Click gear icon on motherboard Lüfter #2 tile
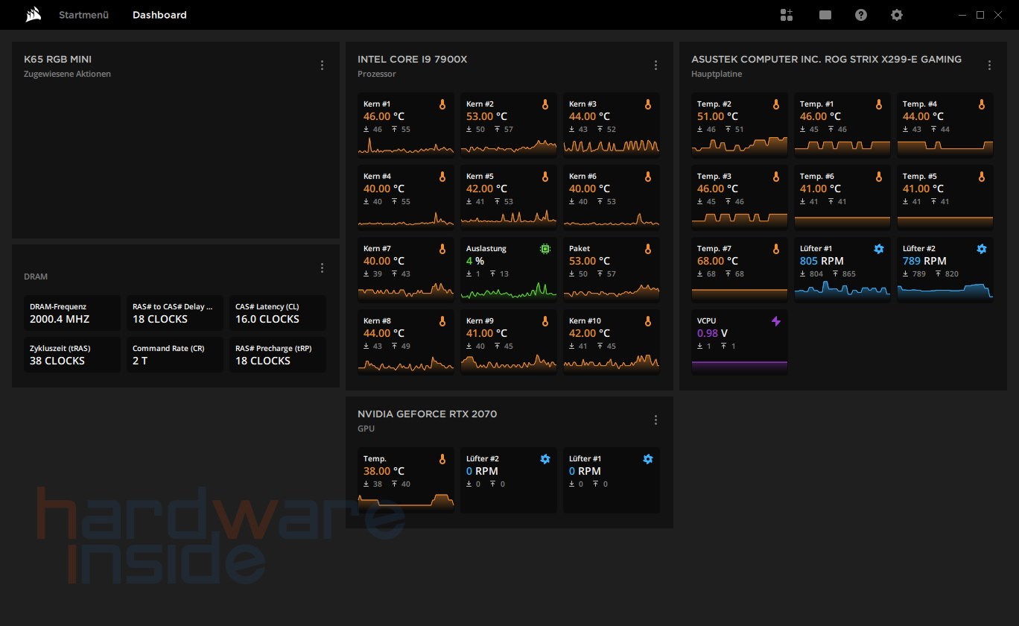This screenshot has height=626, width=1019. click(x=982, y=249)
